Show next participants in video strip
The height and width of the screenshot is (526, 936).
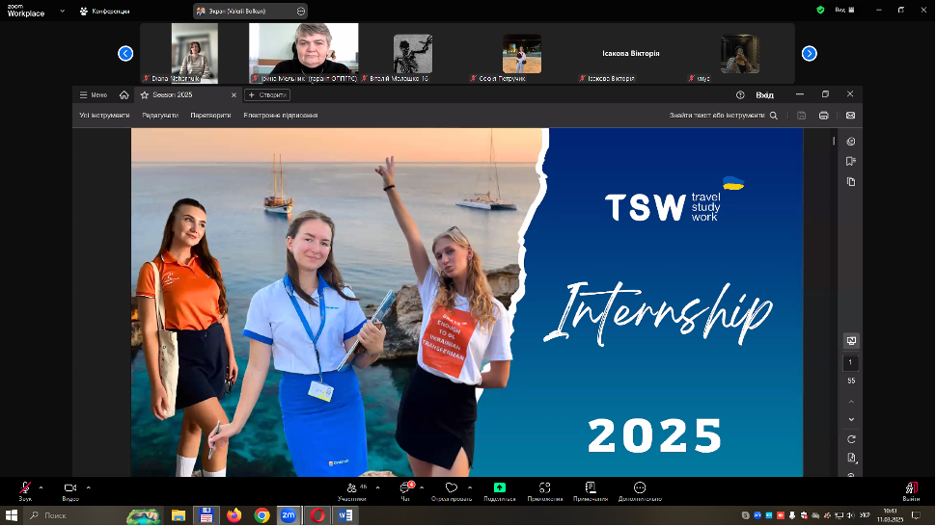810,54
